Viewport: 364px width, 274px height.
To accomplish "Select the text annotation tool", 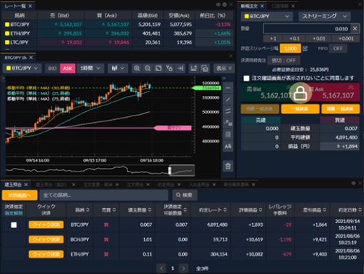I will (x=228, y=146).
